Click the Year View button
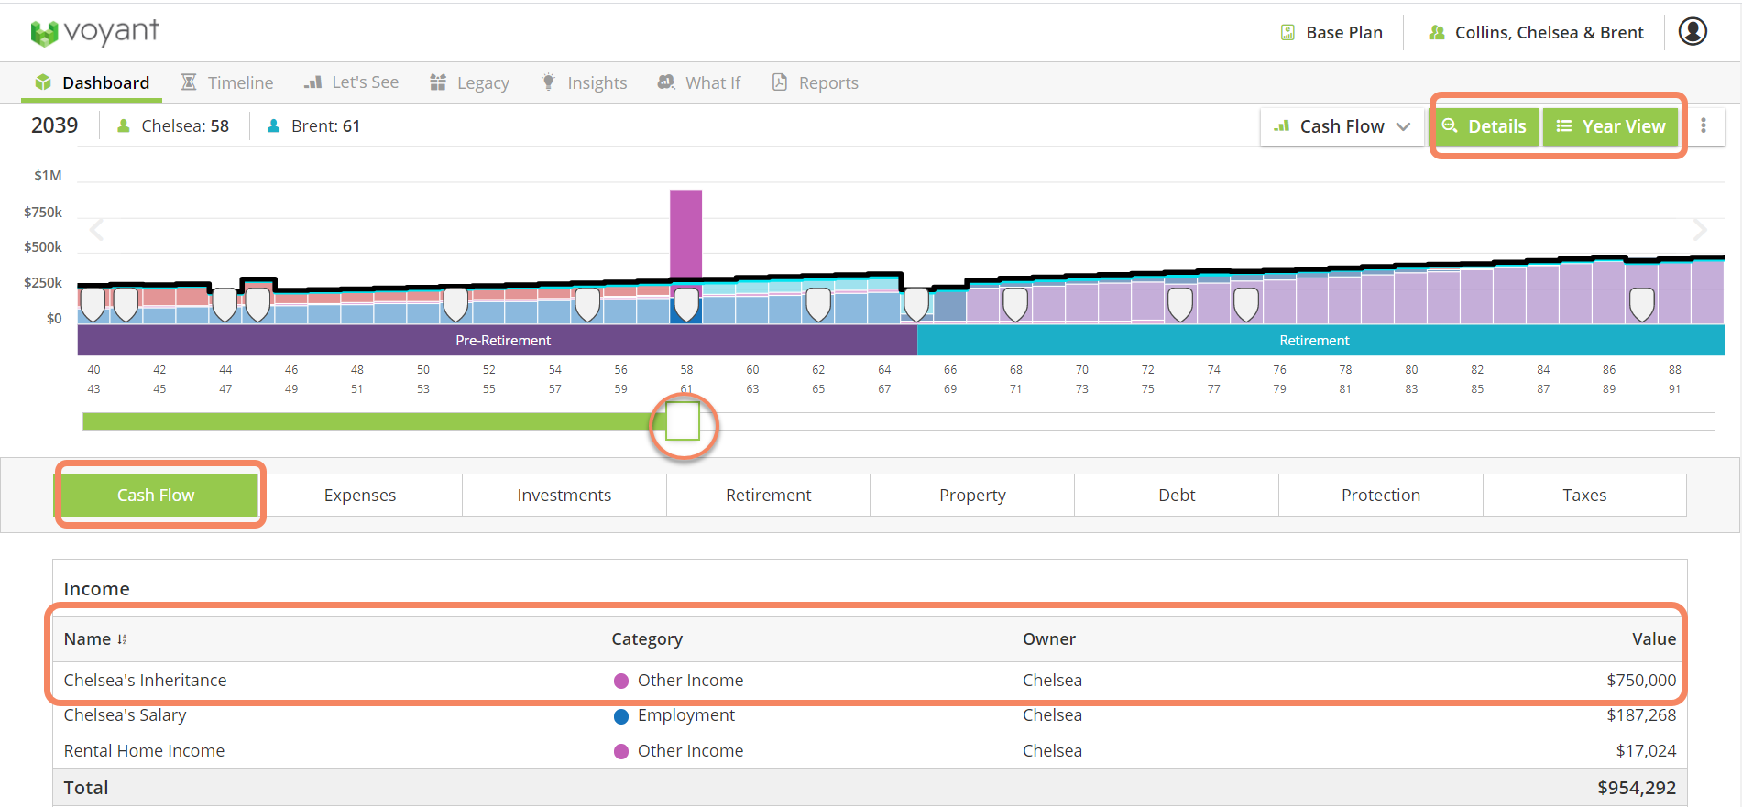Viewport: 1742px width, 807px height. [1611, 126]
